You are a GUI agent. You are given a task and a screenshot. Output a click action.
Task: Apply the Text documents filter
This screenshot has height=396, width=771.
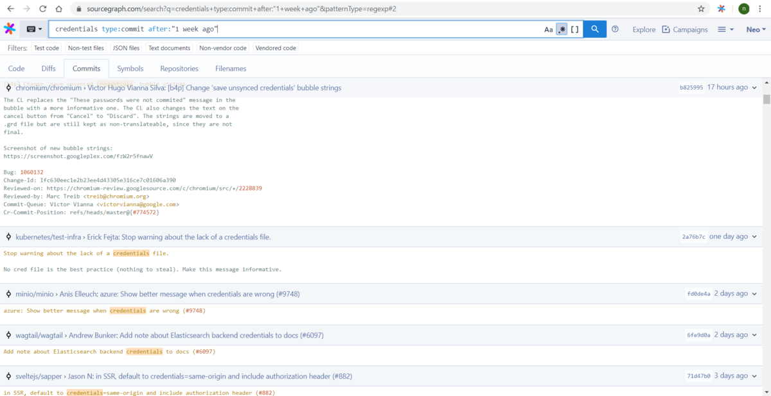click(170, 48)
